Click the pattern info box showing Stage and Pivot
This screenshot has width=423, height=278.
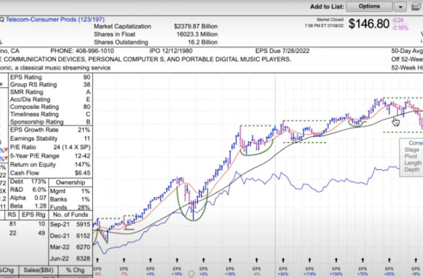click(x=412, y=158)
